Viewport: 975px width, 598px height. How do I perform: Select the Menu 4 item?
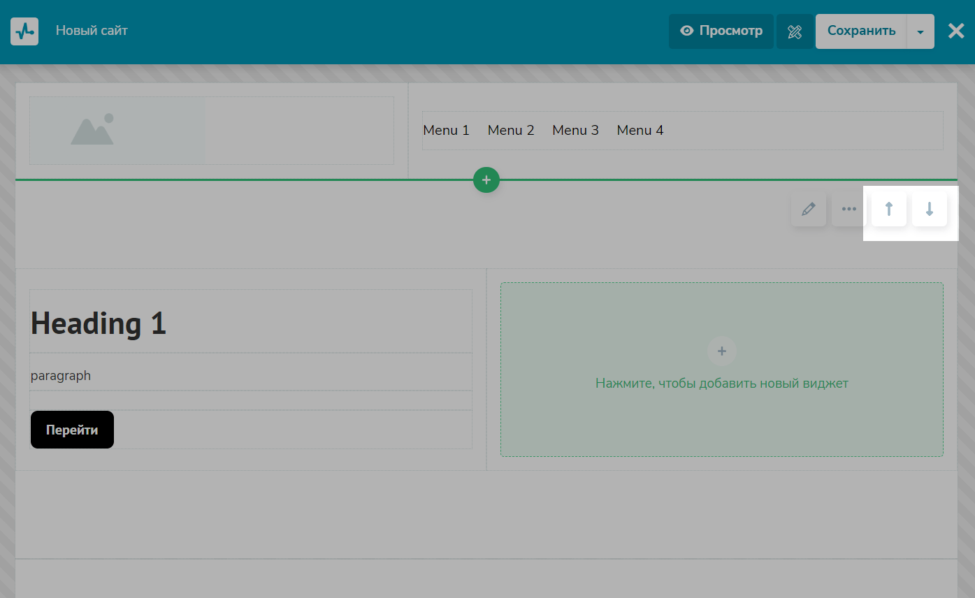(x=640, y=131)
